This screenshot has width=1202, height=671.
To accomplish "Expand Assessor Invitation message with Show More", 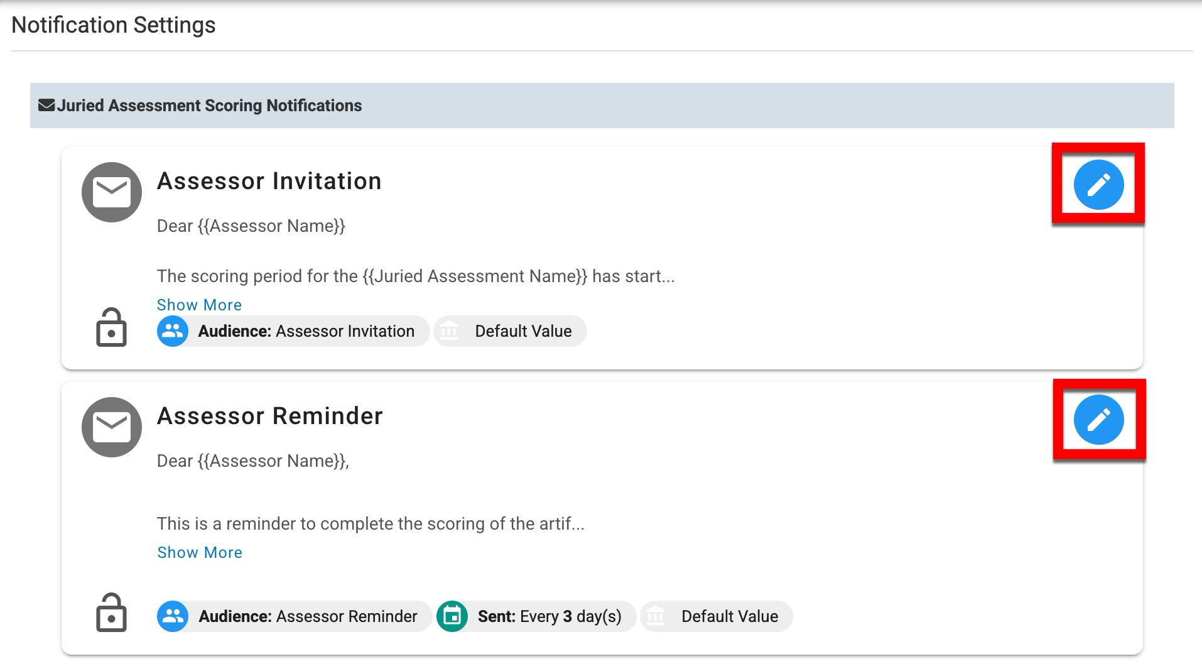I will (199, 305).
